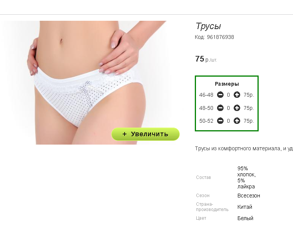Decrease quantity for size 50-52

click(220, 121)
